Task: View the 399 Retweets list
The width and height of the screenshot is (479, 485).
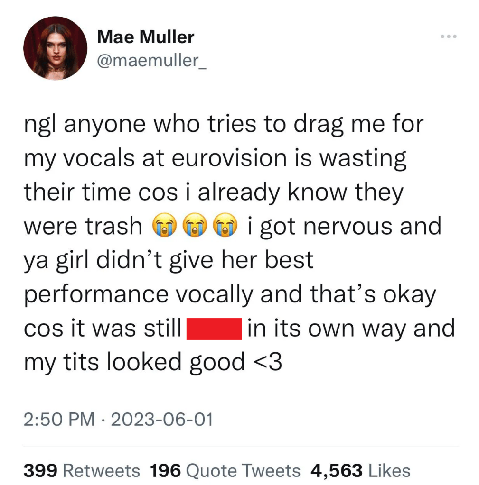Action: pos(82,470)
